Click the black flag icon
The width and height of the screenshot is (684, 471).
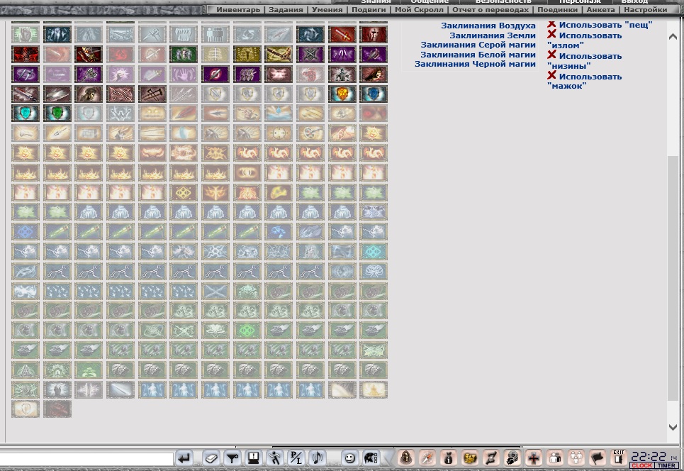(x=598, y=458)
